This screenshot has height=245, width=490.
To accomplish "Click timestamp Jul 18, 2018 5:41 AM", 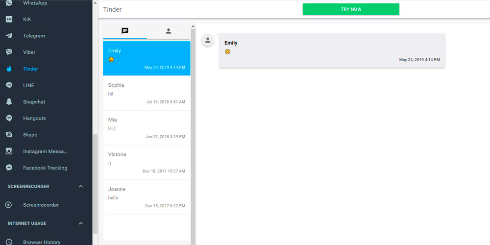I will click(166, 102).
